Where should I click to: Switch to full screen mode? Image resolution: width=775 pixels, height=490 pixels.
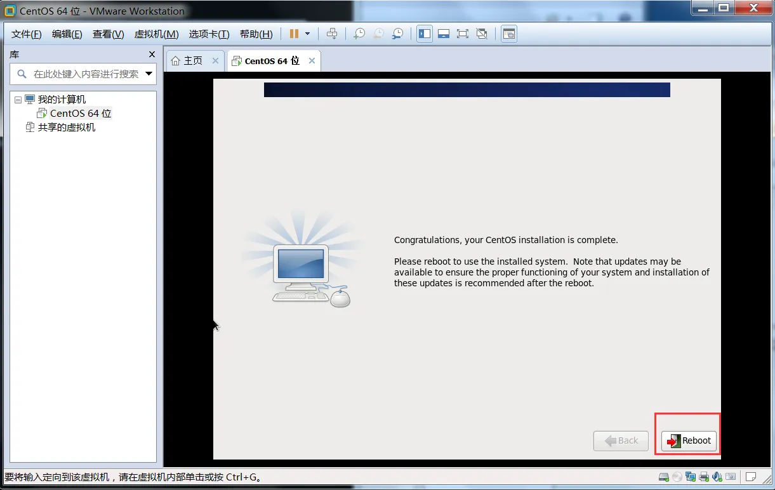tap(463, 34)
